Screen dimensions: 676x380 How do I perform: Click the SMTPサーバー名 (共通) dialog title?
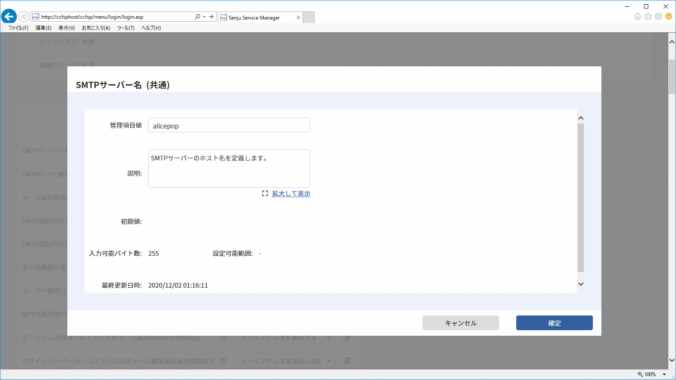(x=123, y=85)
